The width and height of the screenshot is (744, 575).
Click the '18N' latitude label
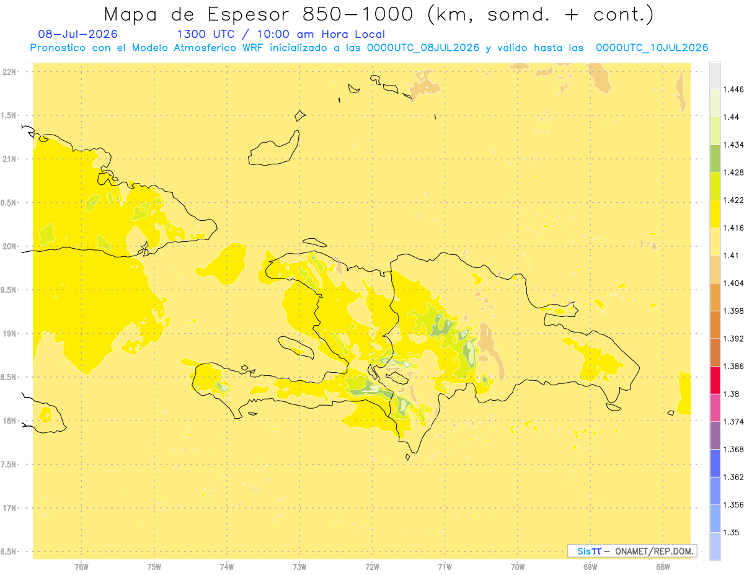click(11, 421)
